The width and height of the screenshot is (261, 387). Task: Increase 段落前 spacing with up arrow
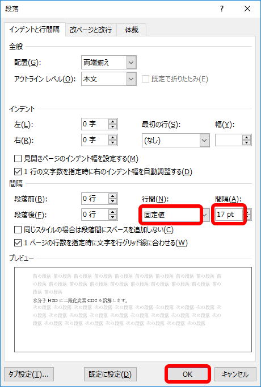point(112,196)
